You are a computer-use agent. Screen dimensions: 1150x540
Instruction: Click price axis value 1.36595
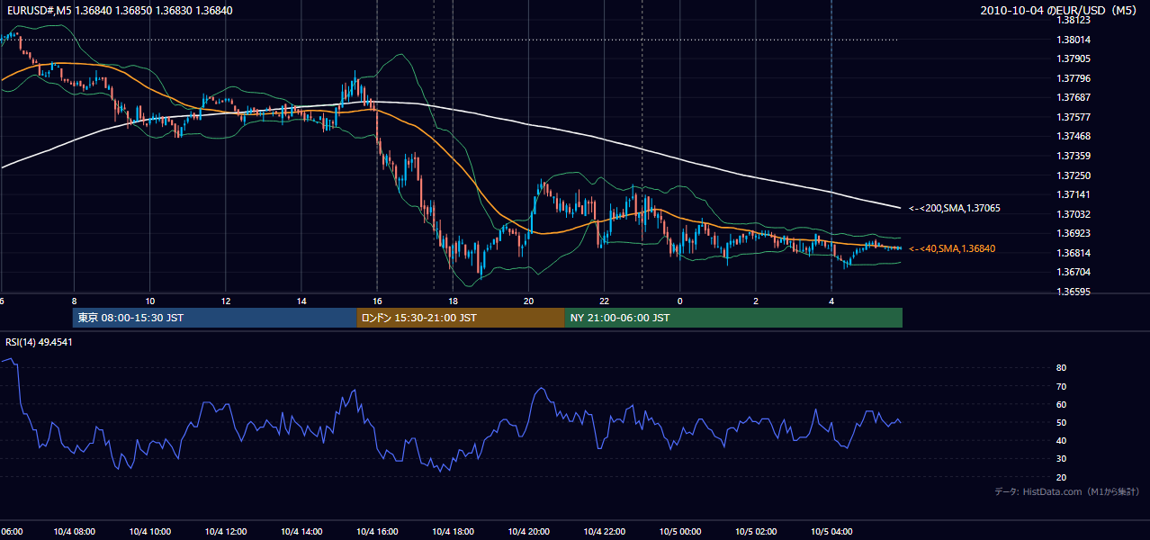point(1073,292)
